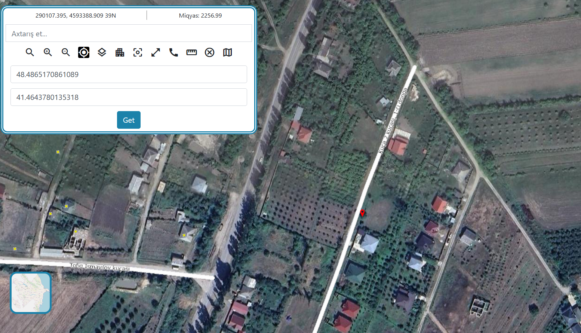Zoom out with the minus magnifier
Screen dimensions: 581x333
(x=66, y=52)
